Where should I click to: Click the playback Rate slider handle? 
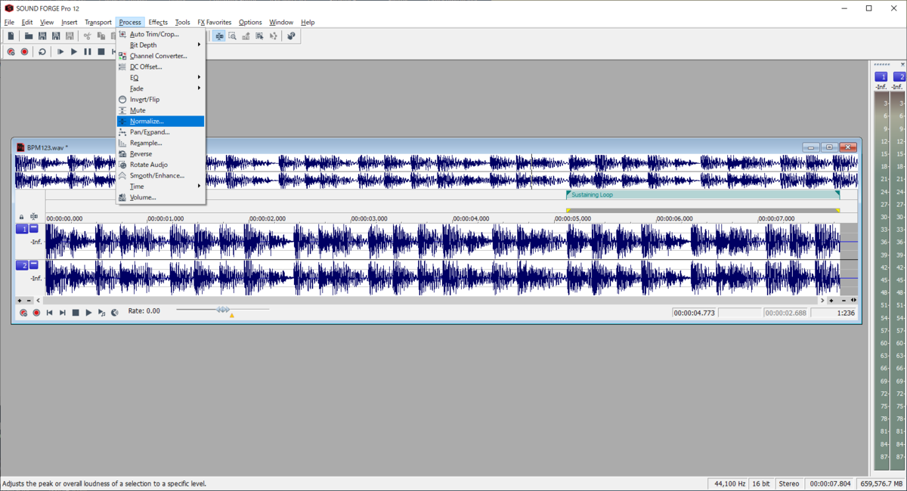[223, 310]
